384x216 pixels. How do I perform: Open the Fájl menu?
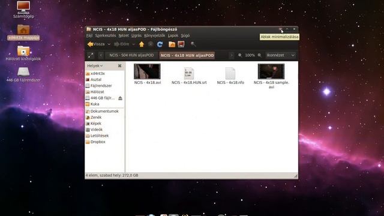pyautogui.click(x=89, y=35)
